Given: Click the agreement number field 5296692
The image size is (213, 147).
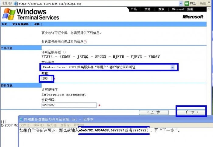Looking at the screenshot, I should click(69, 105).
